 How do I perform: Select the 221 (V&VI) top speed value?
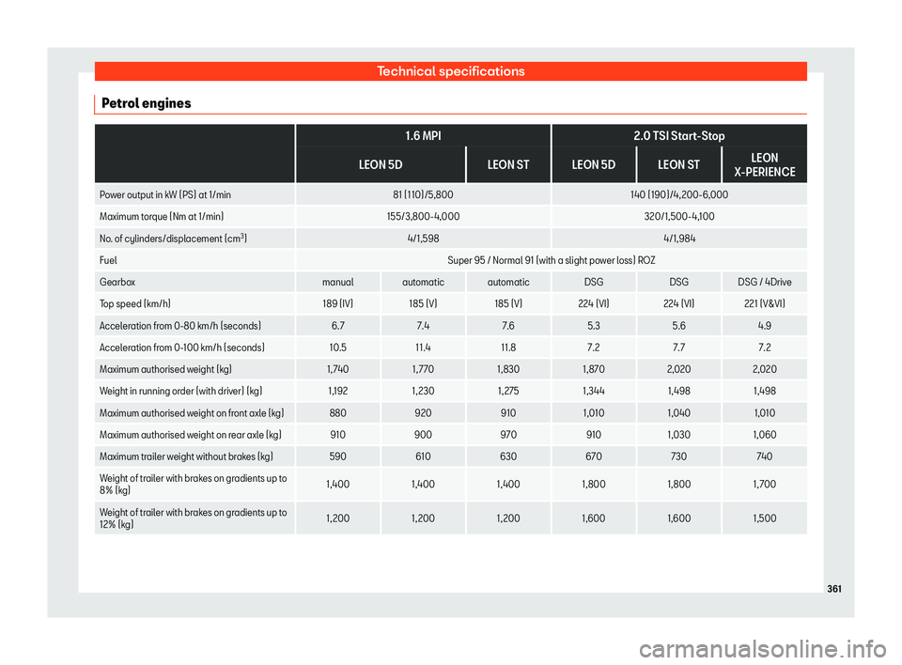point(766,303)
